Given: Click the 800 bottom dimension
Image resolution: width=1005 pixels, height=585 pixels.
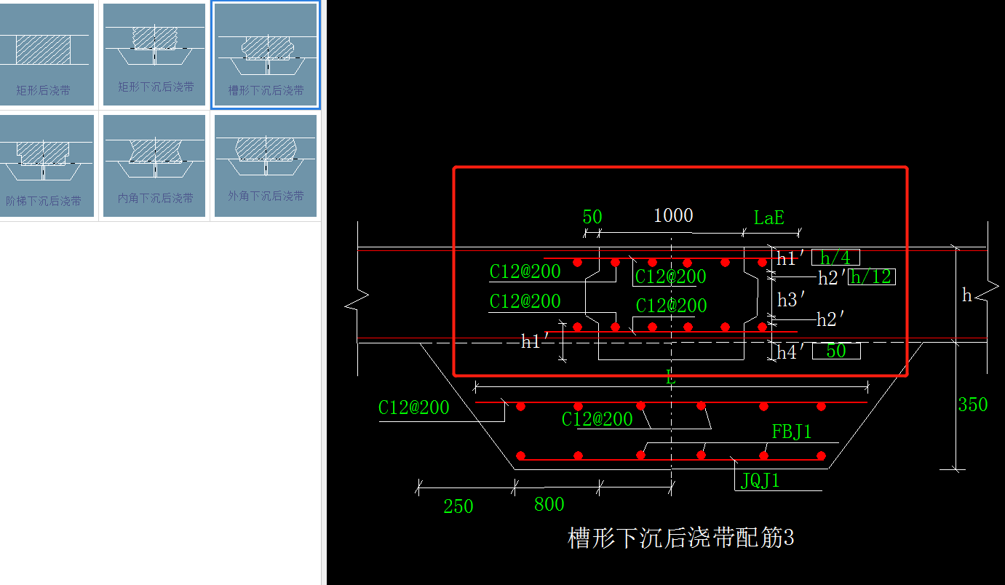Looking at the screenshot, I should 549,504.
